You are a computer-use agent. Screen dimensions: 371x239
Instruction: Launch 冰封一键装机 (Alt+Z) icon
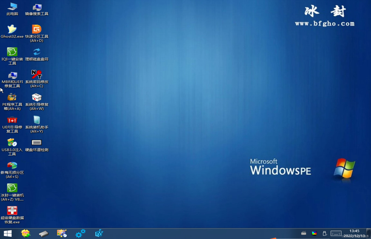click(12, 192)
